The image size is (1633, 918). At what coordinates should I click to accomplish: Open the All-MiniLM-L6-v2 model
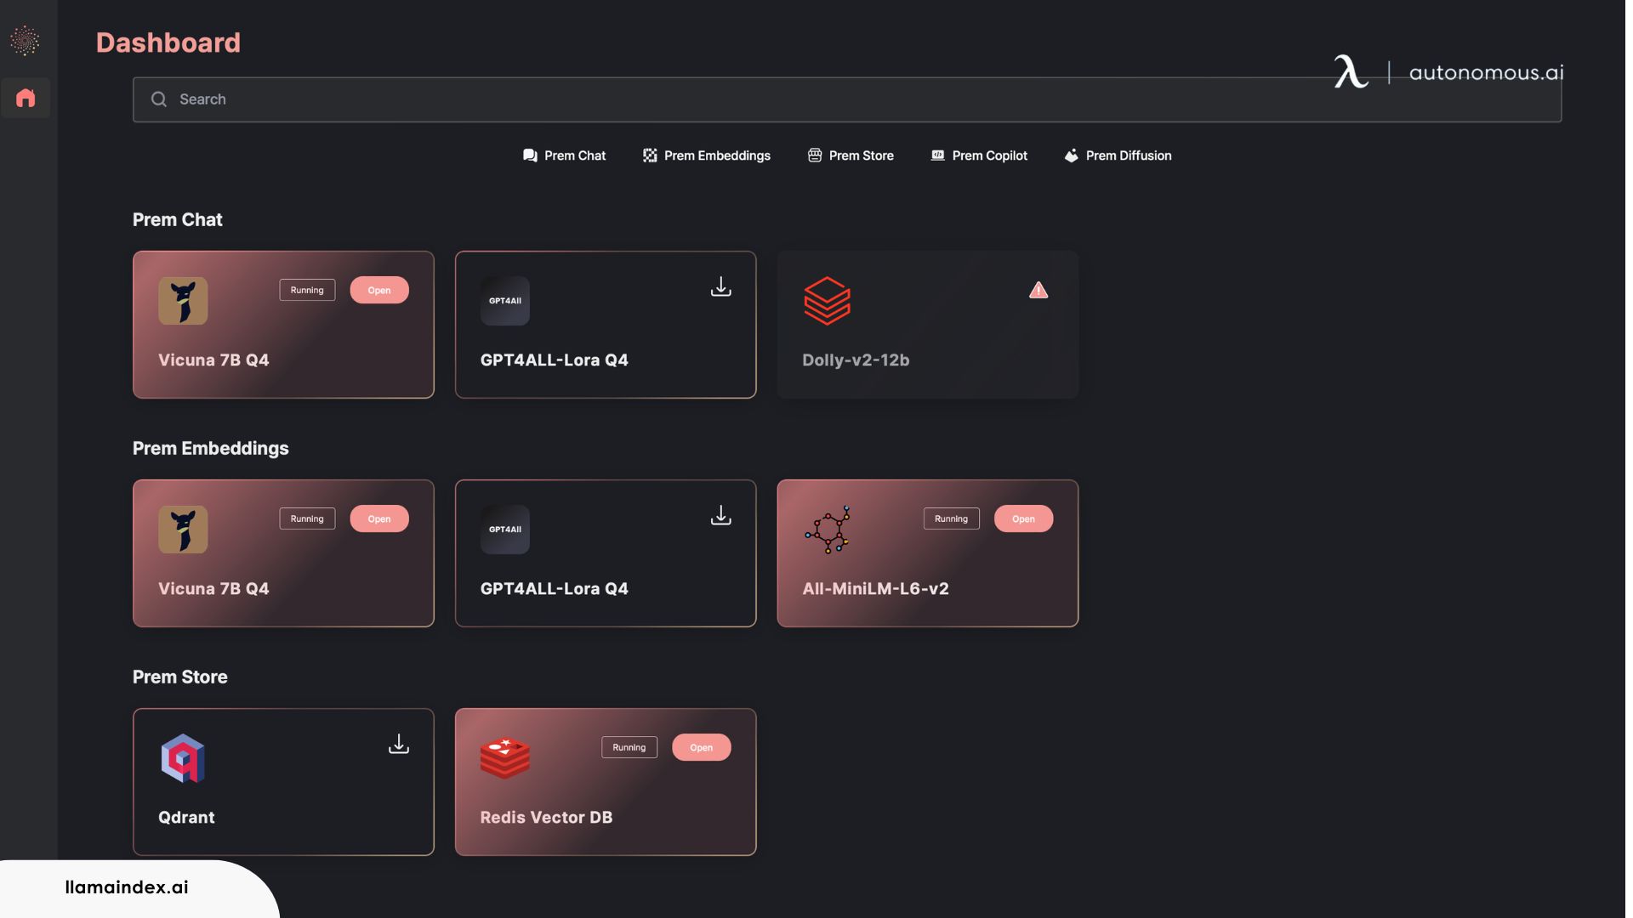coord(1024,518)
